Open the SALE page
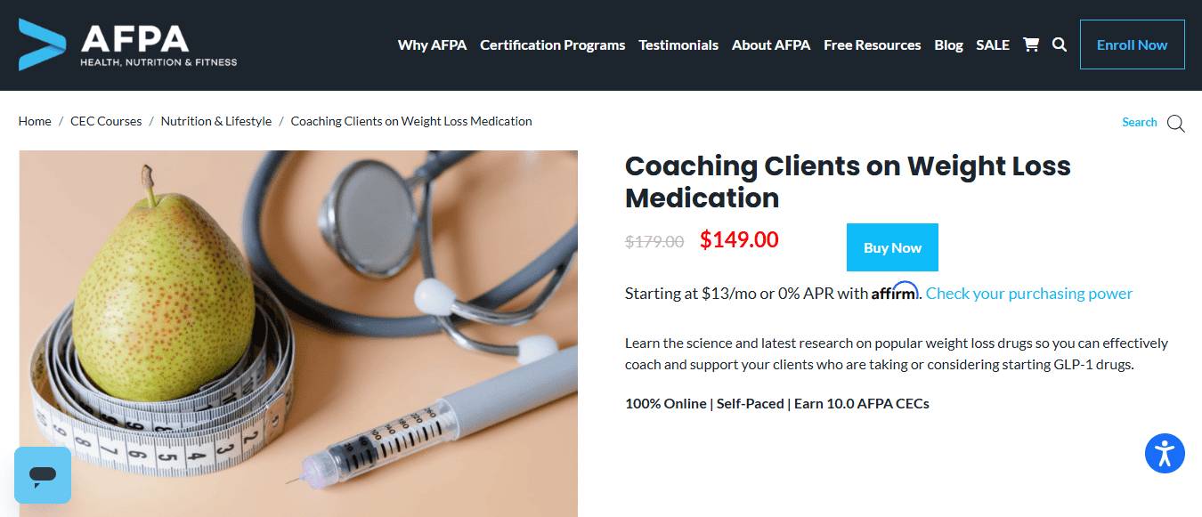 [993, 44]
